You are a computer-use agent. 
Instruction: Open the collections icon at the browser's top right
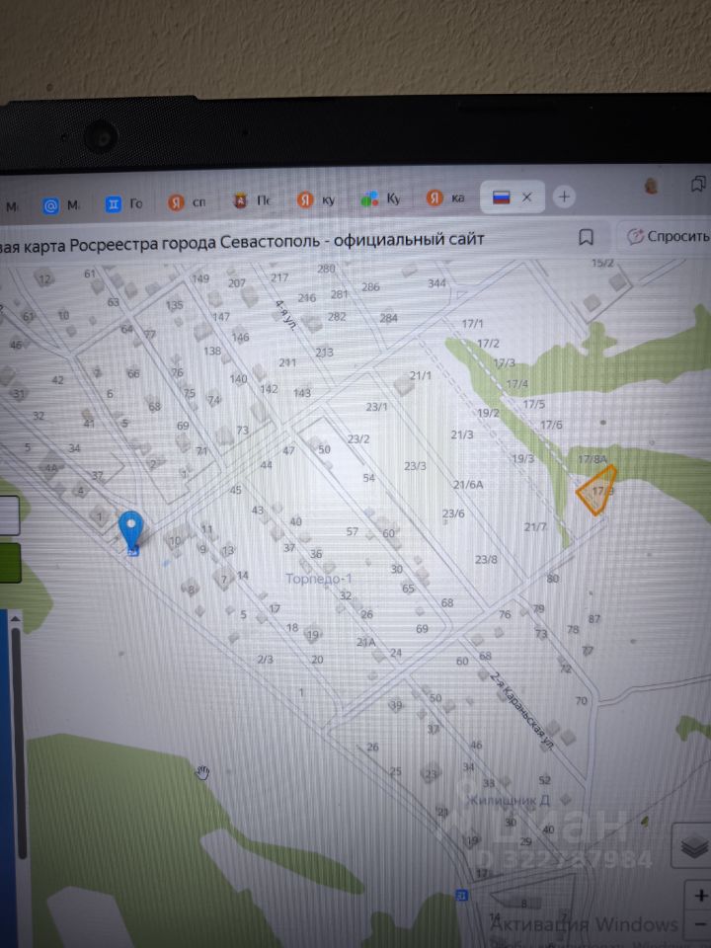697,184
